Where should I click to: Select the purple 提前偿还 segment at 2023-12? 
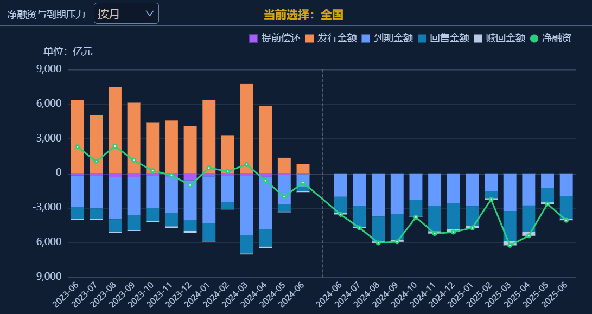tap(190, 177)
